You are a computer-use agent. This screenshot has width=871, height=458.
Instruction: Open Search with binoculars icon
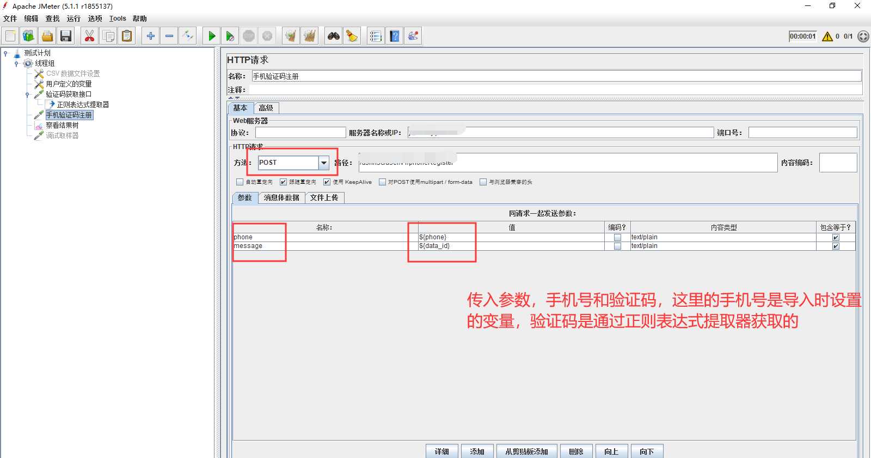[333, 36]
